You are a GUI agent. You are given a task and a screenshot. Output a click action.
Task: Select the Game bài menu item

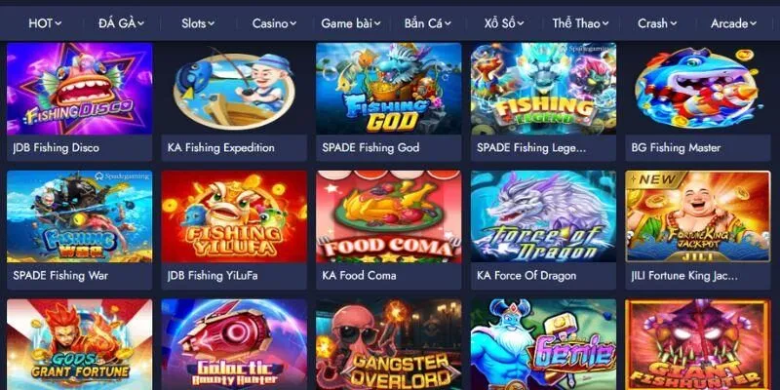pyautogui.click(x=351, y=23)
